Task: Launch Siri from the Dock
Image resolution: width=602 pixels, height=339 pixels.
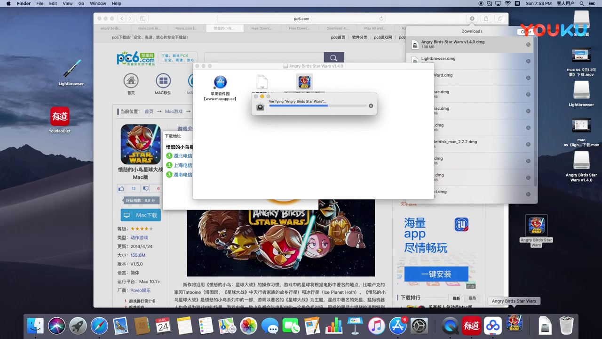Action: click(57, 326)
